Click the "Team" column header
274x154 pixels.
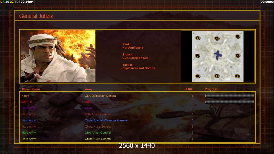(188, 89)
